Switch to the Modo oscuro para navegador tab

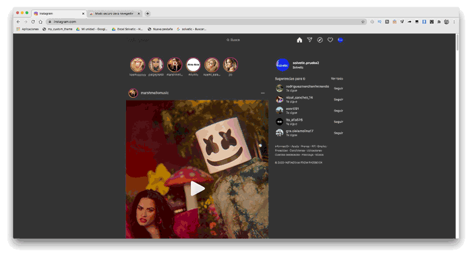click(114, 13)
